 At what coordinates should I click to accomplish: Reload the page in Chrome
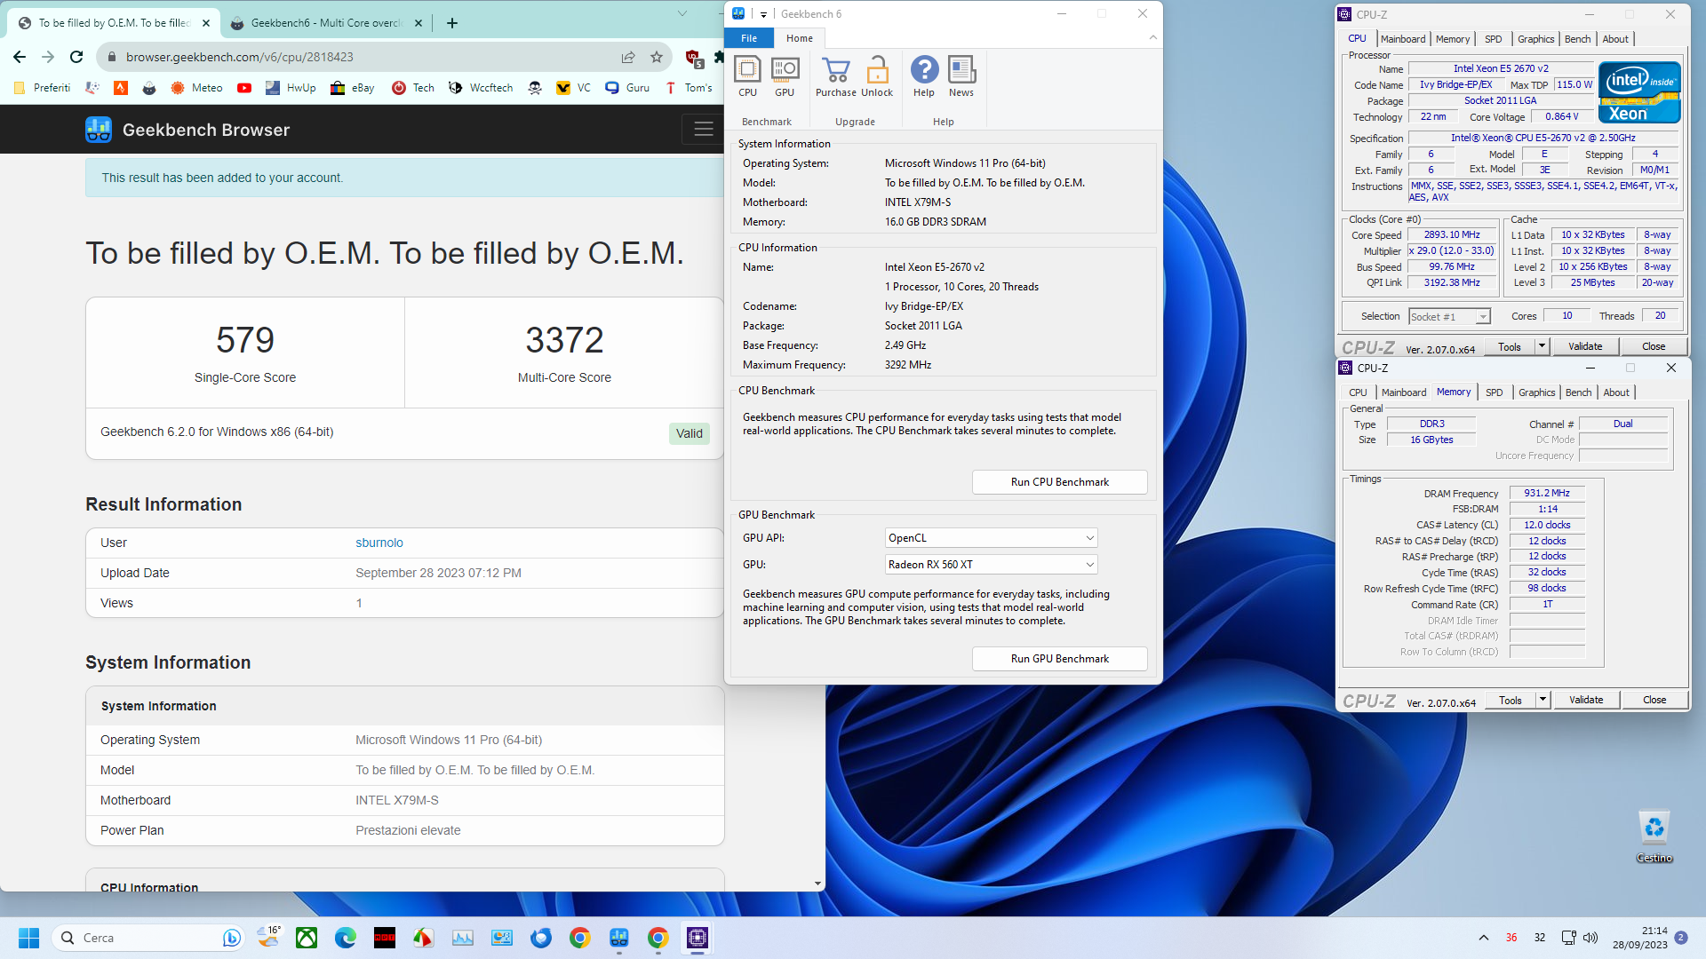76,57
